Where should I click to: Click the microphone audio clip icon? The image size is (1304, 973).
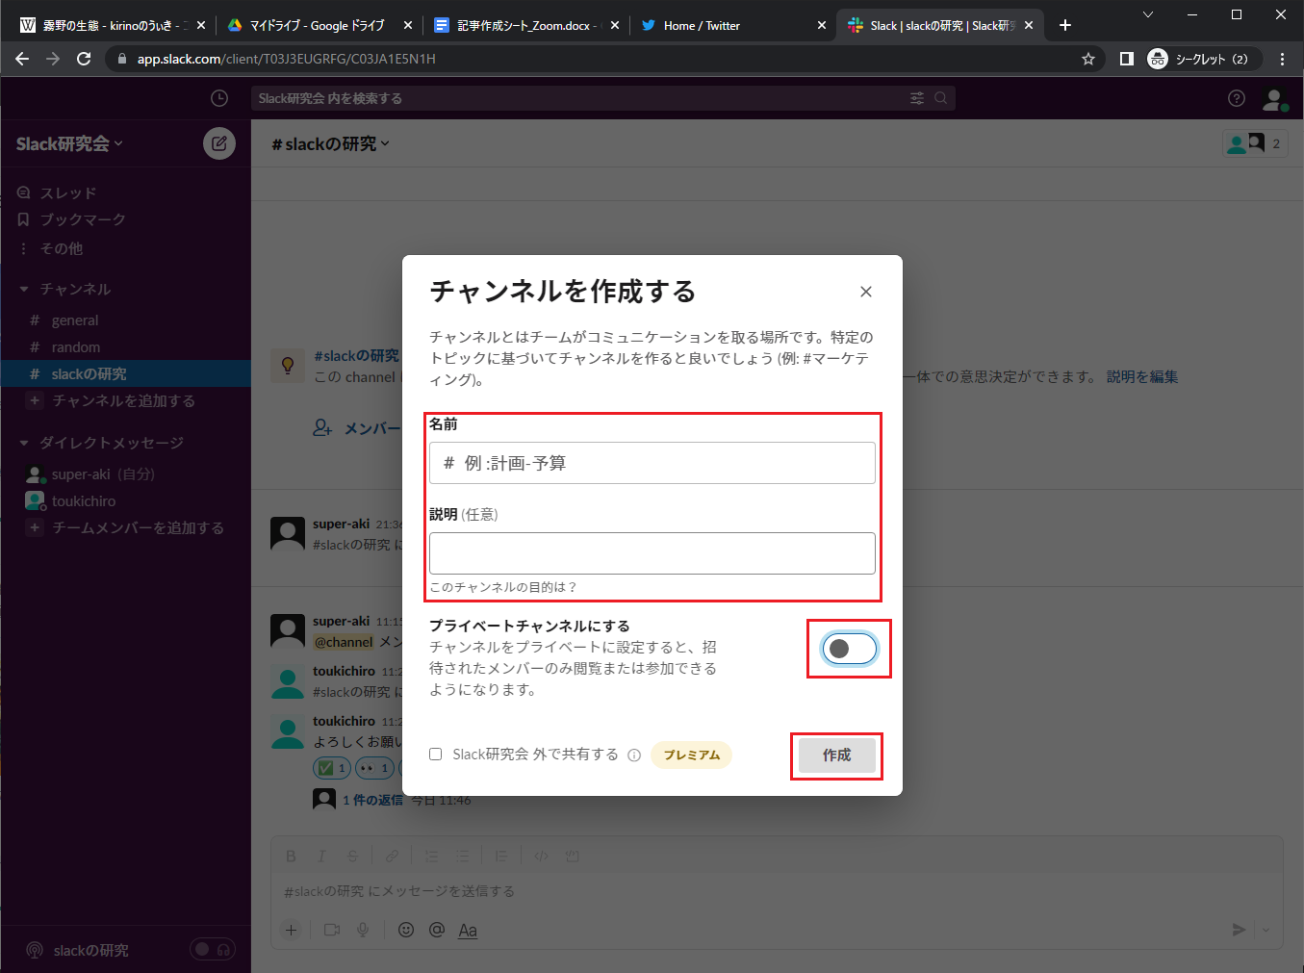pyautogui.click(x=363, y=930)
